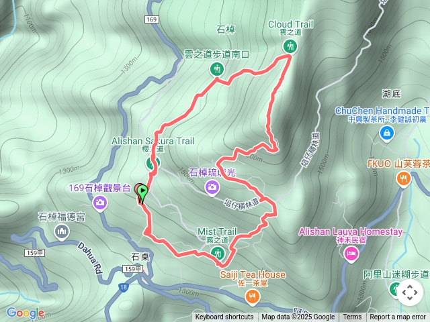Open the Terms link
430x322 pixels.
click(x=352, y=317)
